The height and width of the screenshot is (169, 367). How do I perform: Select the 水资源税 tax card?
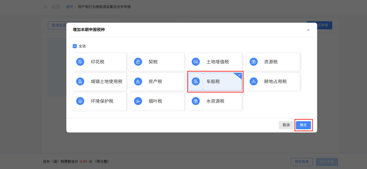215,101
